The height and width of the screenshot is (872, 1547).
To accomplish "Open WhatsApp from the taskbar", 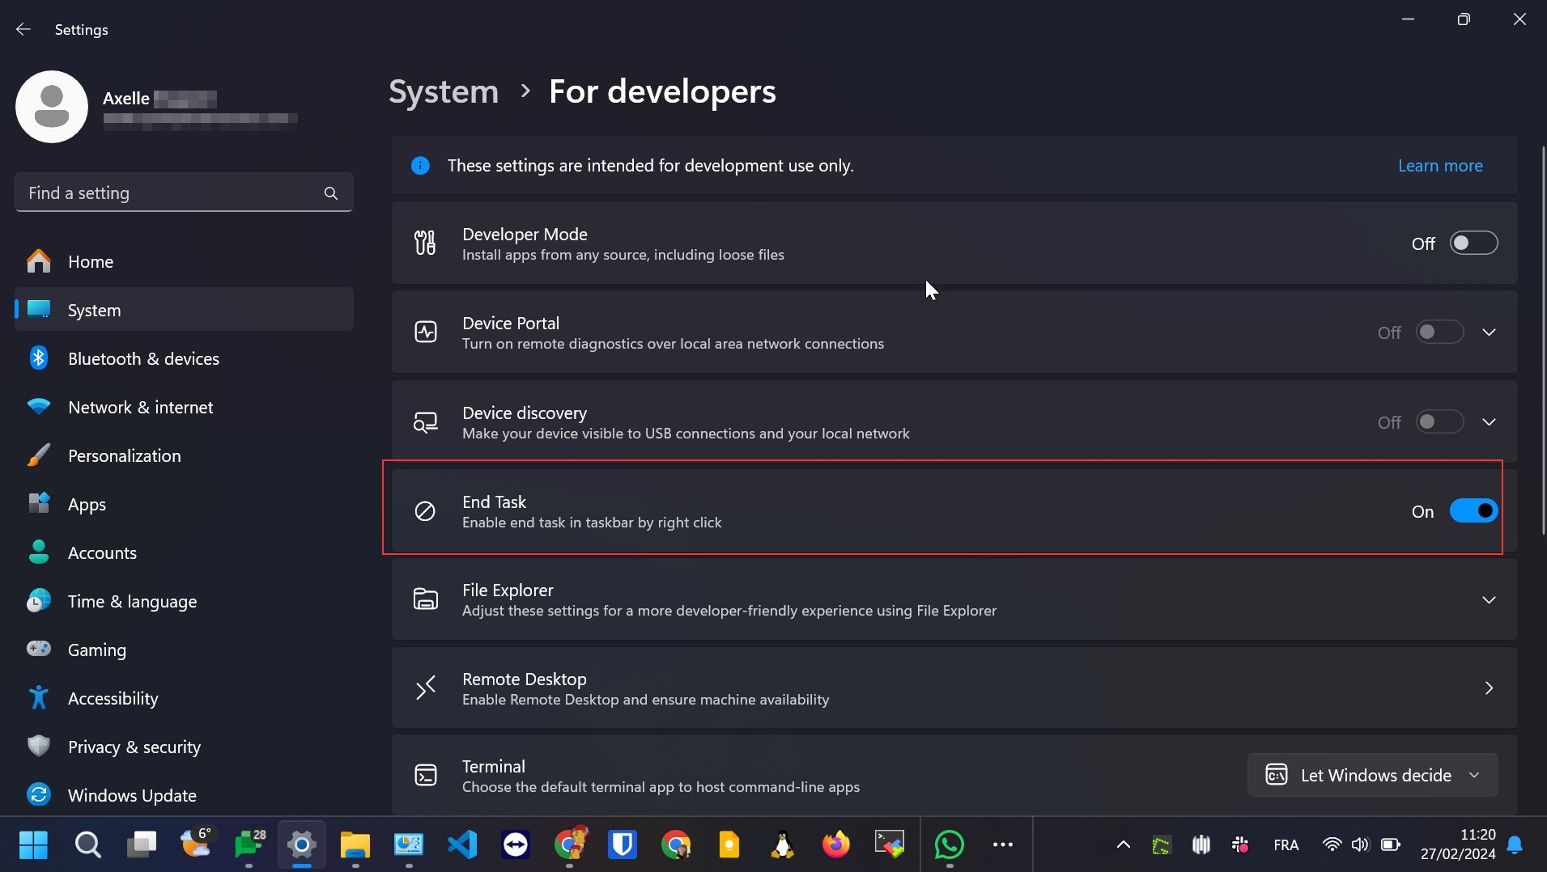I will 949,844.
